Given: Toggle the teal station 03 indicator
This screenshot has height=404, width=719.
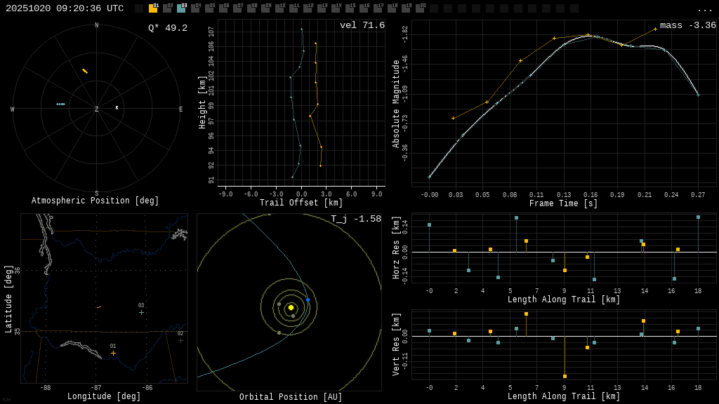Looking at the screenshot, I should pyautogui.click(x=181, y=8).
